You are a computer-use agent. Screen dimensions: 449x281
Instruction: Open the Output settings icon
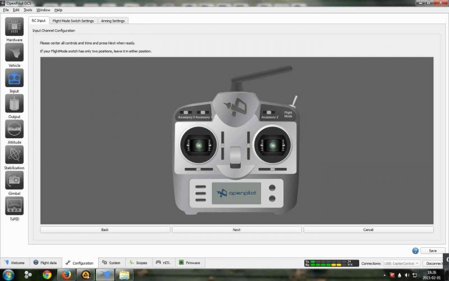click(14, 103)
